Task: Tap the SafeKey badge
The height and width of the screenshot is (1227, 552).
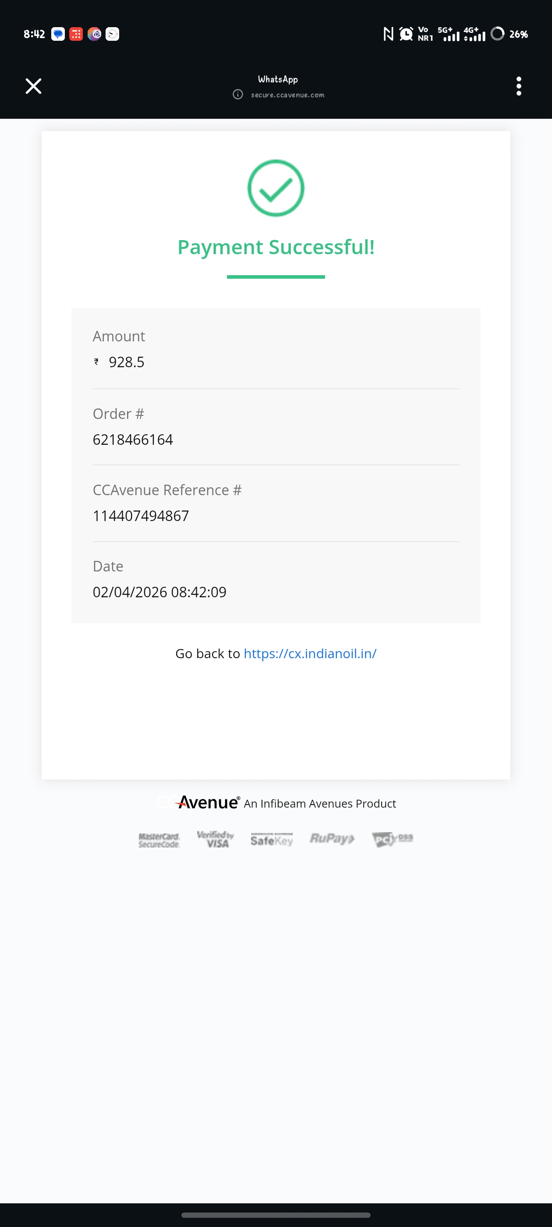Action: 272,840
